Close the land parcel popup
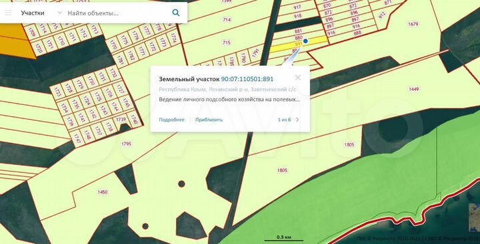The width and height of the screenshot is (480, 244). coord(297,78)
